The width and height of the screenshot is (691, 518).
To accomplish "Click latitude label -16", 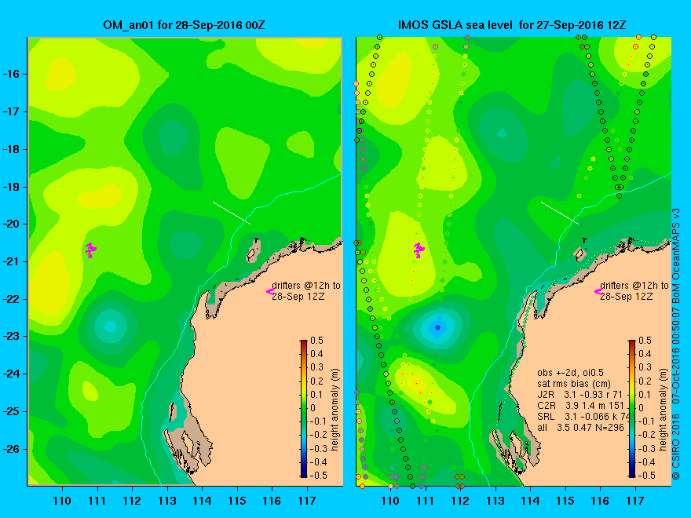I will tap(10, 74).
